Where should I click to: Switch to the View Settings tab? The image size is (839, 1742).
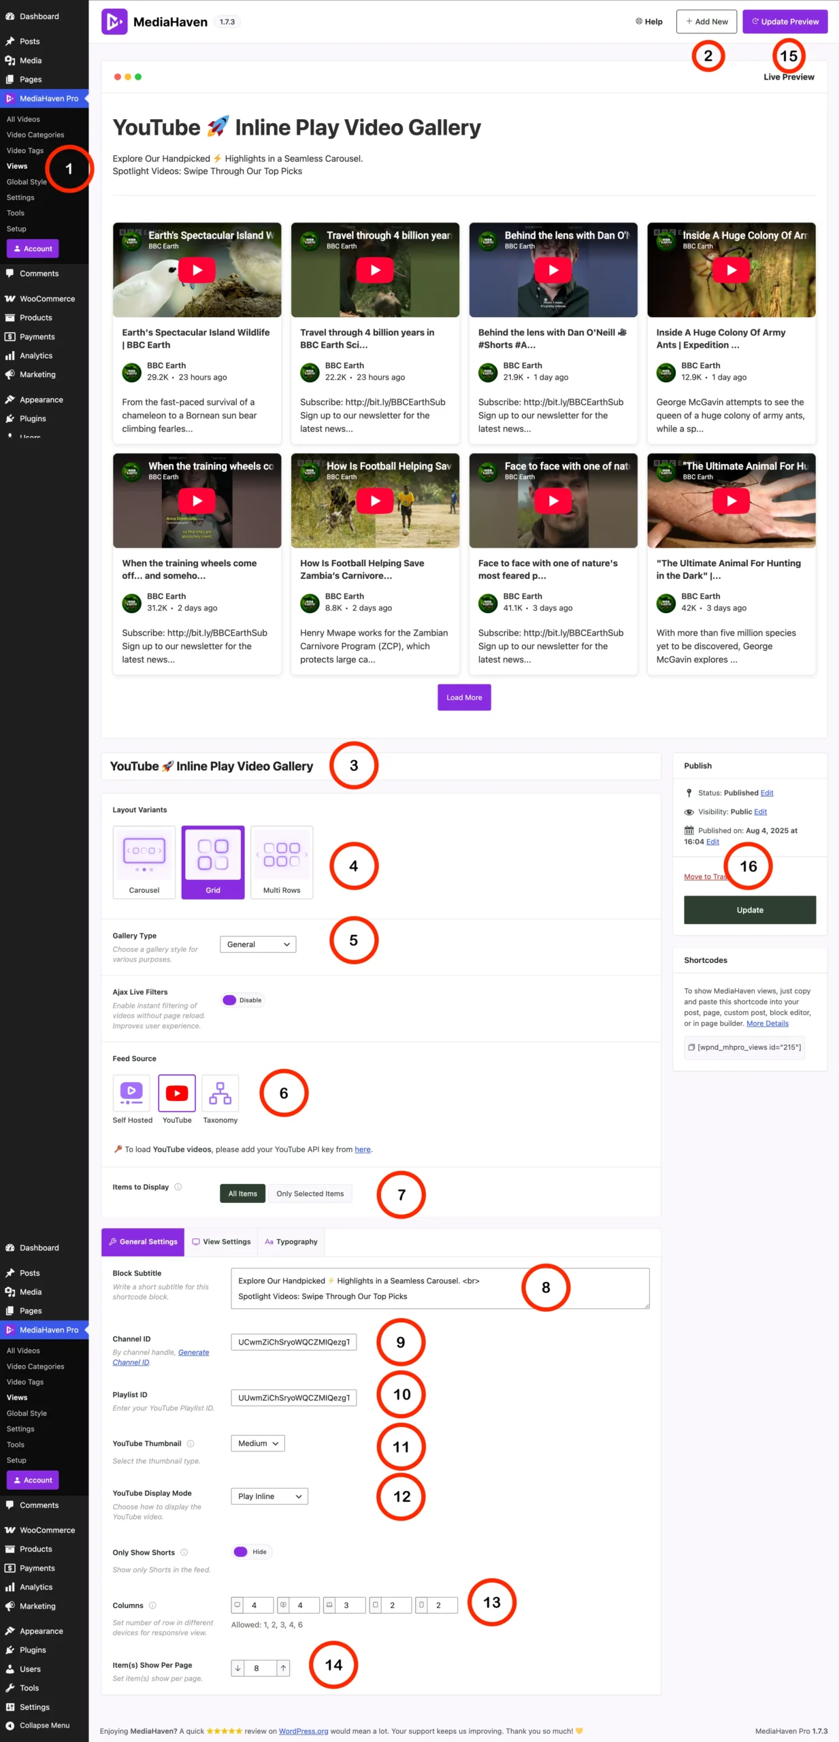click(x=221, y=1242)
